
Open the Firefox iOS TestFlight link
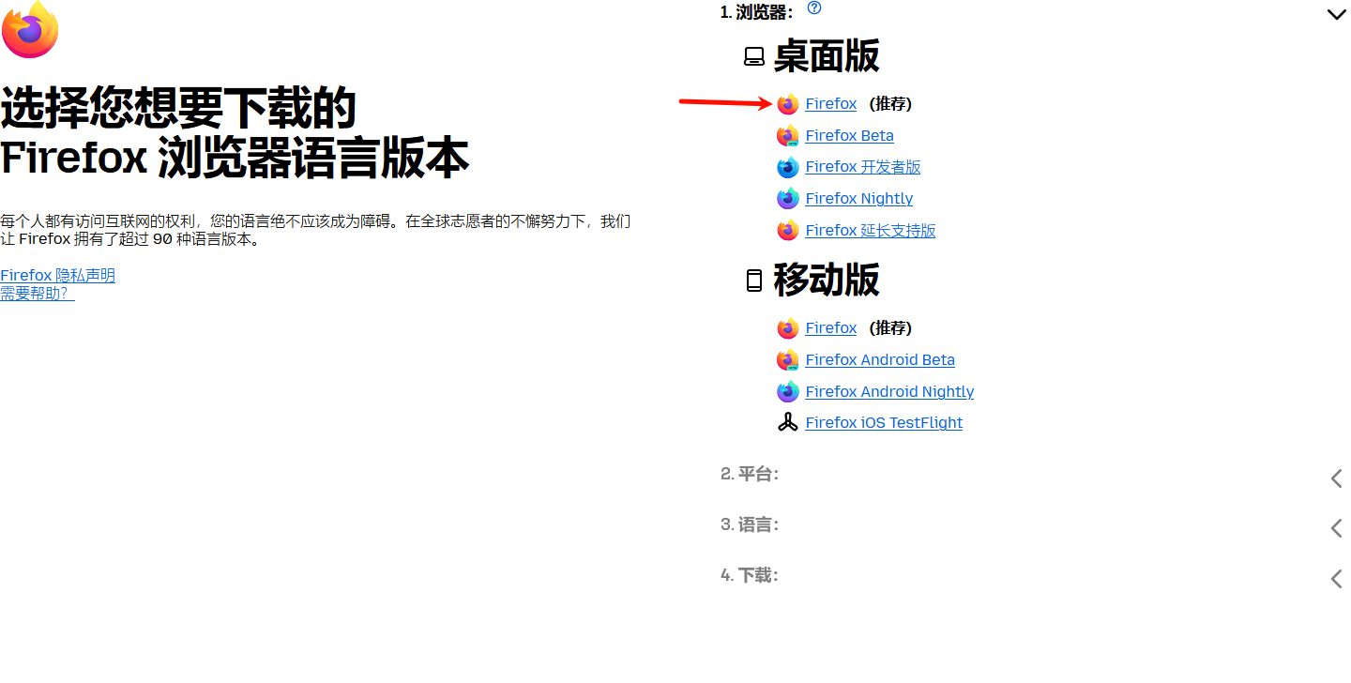click(883, 423)
